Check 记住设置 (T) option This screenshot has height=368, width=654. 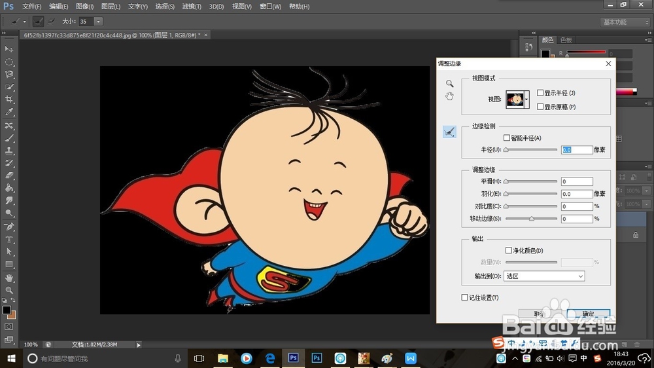(464, 297)
